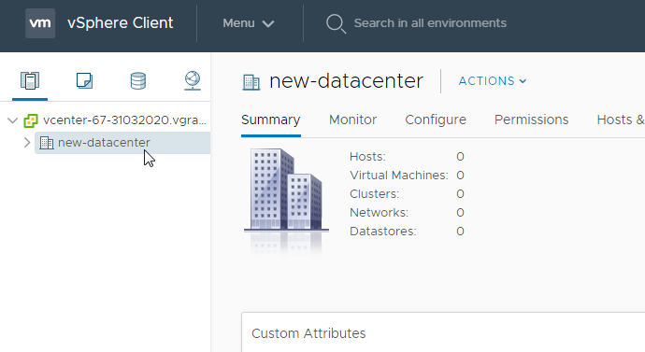Click the search magnifier icon
This screenshot has height=352, width=645.
click(337, 23)
